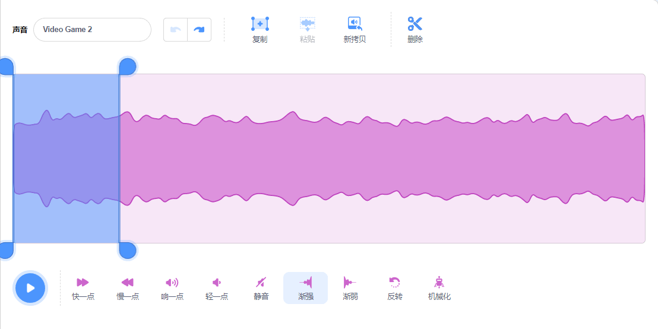Click the Paste (粘贴) icon
The width and height of the screenshot is (658, 329).
[307, 24]
